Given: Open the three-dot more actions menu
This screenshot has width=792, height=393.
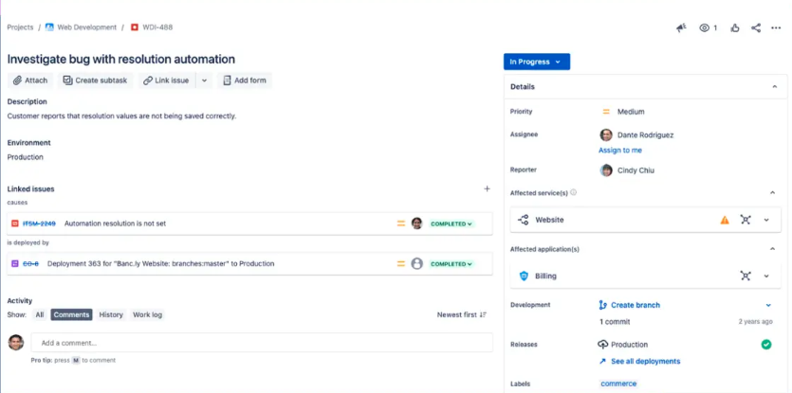Looking at the screenshot, I should click(776, 27).
